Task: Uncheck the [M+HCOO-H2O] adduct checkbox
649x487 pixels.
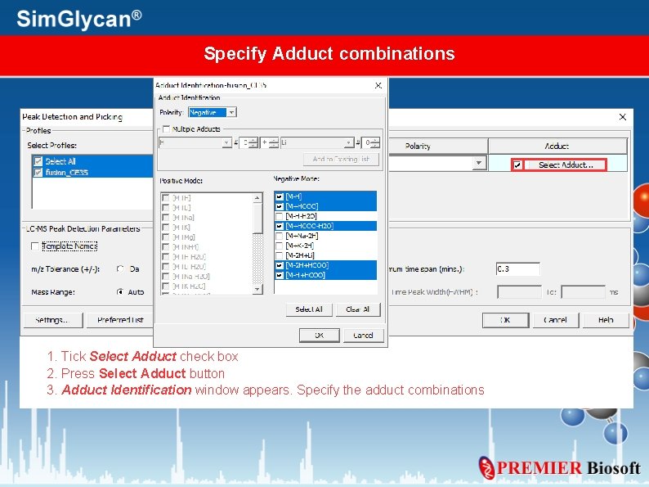Action: 280,226
